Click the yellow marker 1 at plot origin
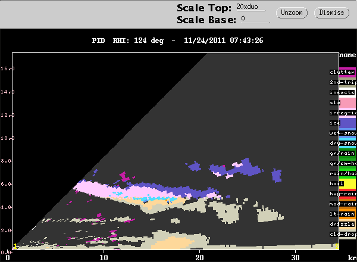Screen dimensions: 357x262 15,247
